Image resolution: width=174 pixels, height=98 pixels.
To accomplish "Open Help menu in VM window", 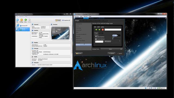I will click(90, 16).
